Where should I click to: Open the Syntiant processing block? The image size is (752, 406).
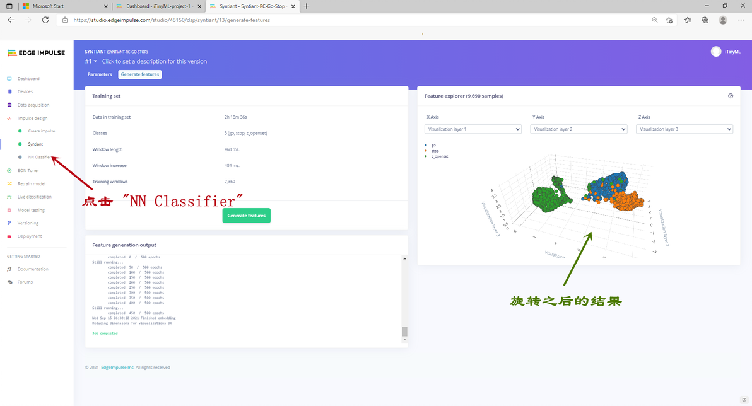pos(35,144)
